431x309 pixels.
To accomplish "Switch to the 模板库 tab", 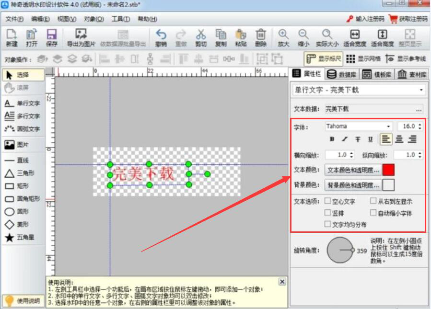I will click(x=377, y=74).
